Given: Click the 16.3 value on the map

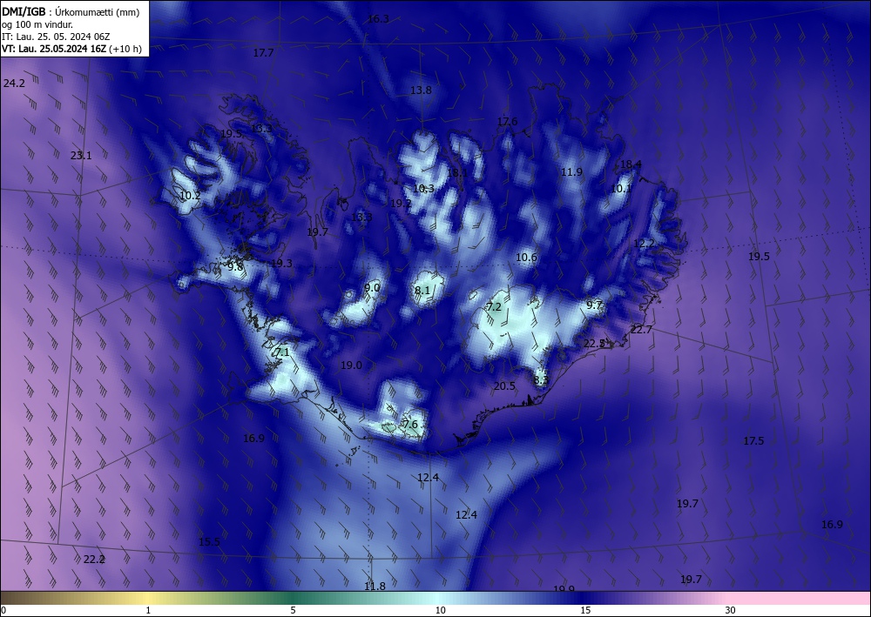Looking at the screenshot, I should click(x=378, y=19).
